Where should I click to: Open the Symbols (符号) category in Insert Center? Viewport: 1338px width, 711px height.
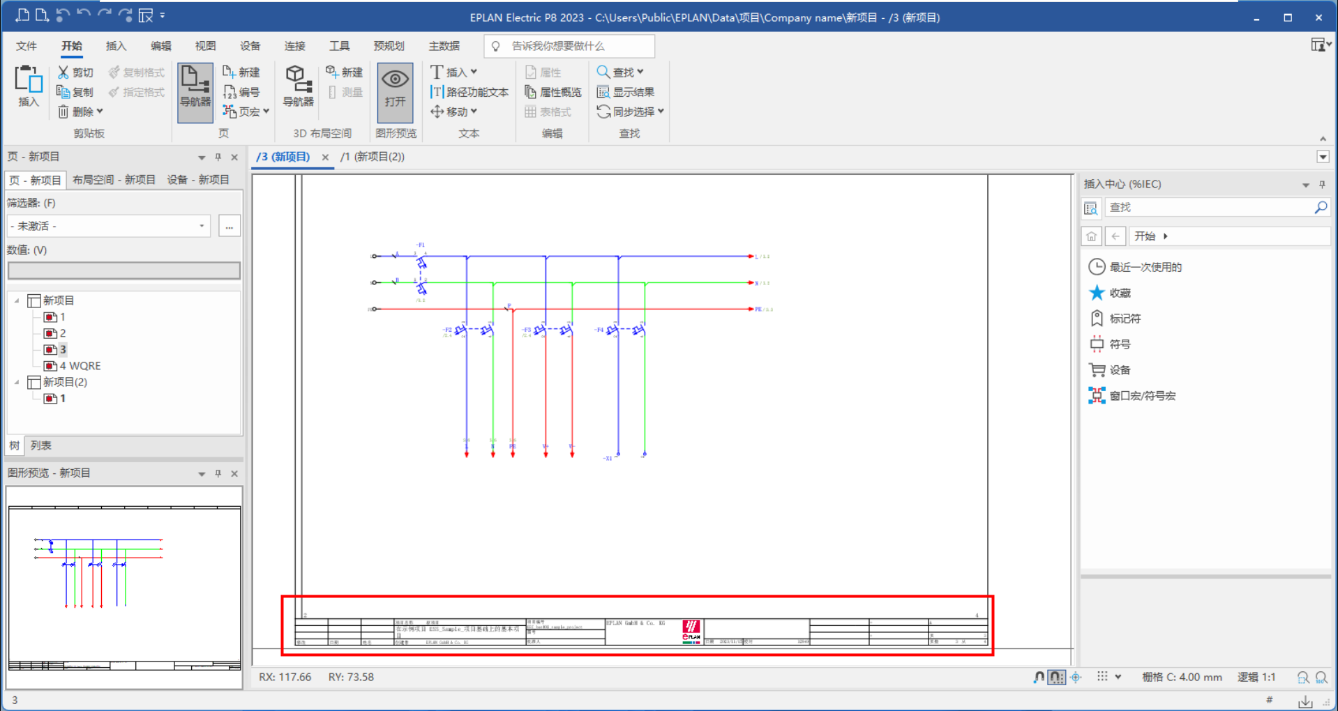point(1119,344)
